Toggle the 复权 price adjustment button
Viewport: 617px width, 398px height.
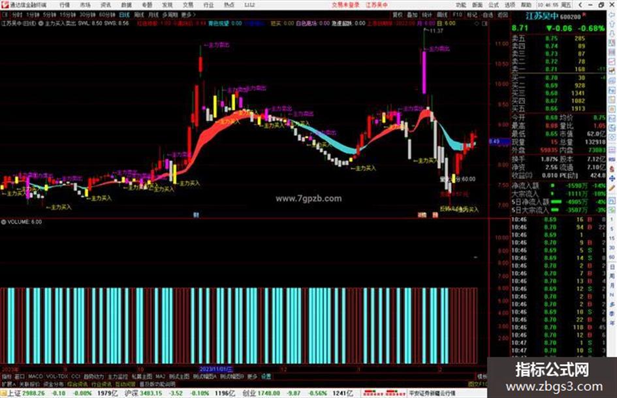[398, 14]
